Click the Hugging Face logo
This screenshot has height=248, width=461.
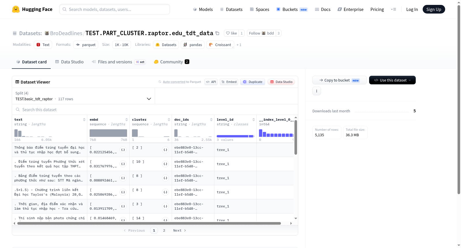tap(32, 9)
